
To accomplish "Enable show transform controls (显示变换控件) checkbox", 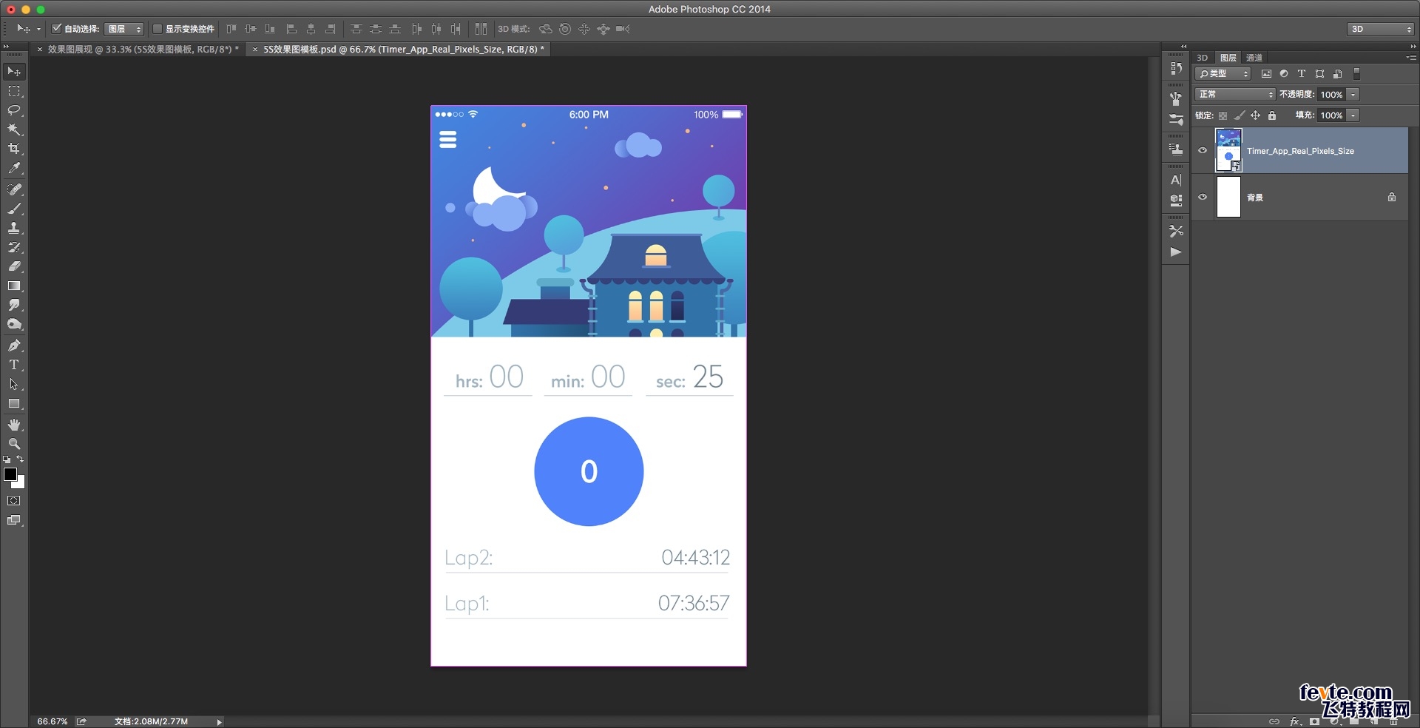I will pyautogui.click(x=157, y=29).
